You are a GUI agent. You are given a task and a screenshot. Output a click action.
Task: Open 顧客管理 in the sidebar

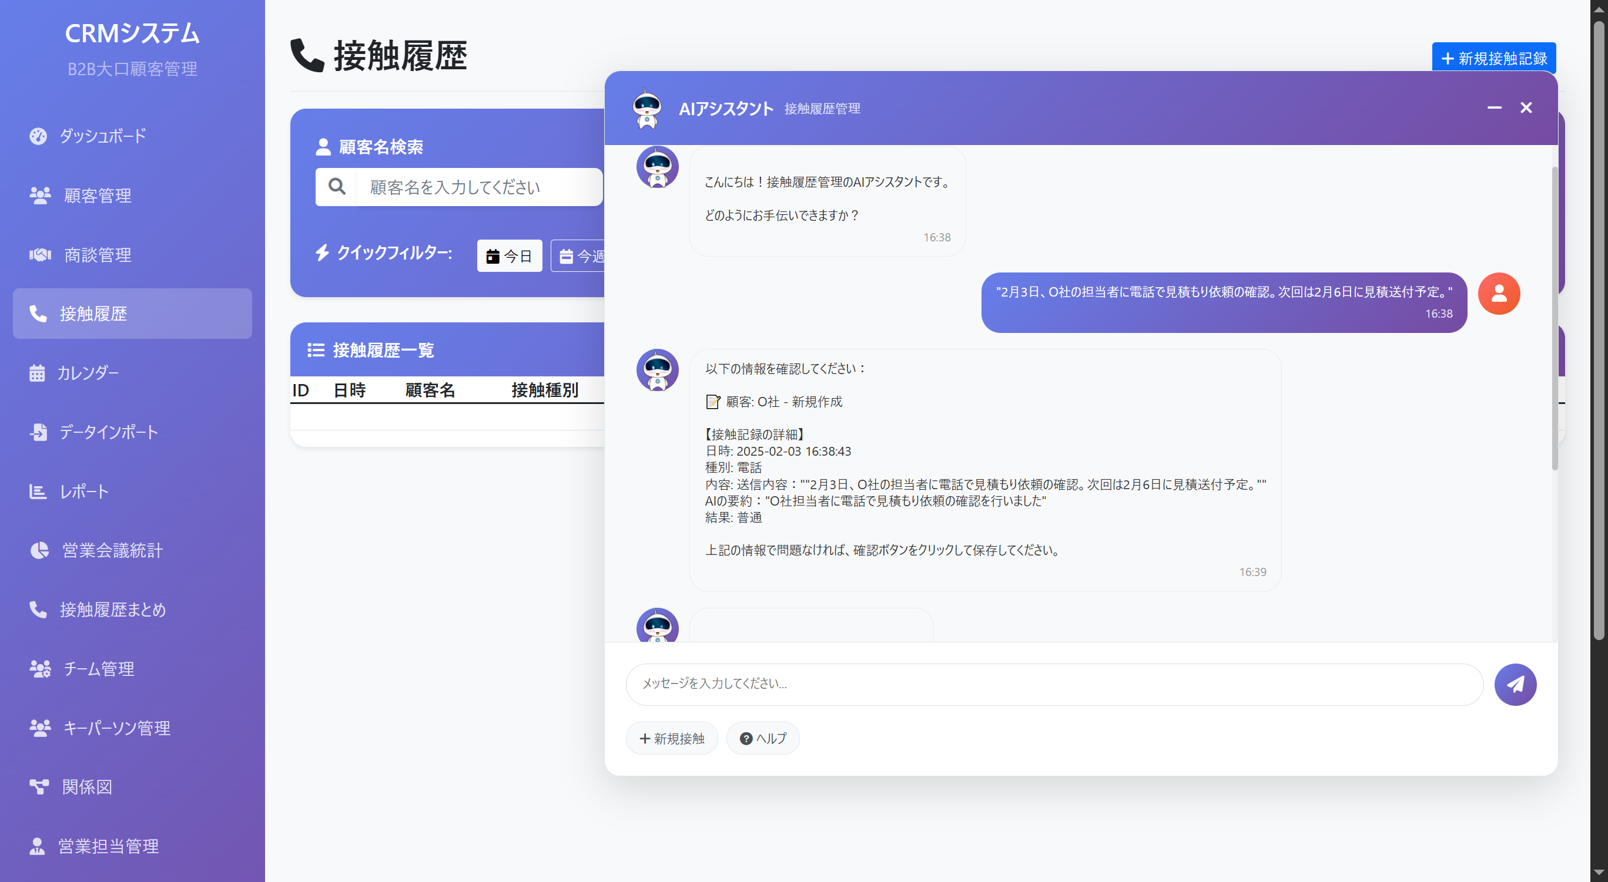[98, 196]
